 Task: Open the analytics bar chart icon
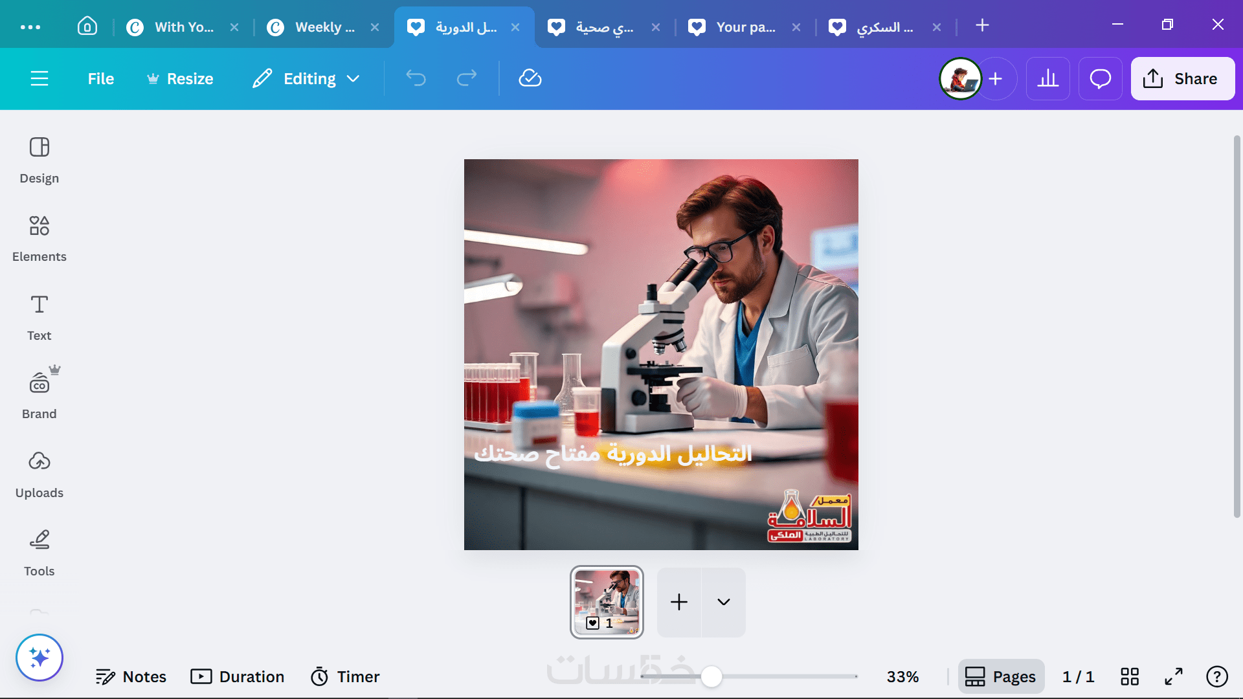pyautogui.click(x=1047, y=79)
